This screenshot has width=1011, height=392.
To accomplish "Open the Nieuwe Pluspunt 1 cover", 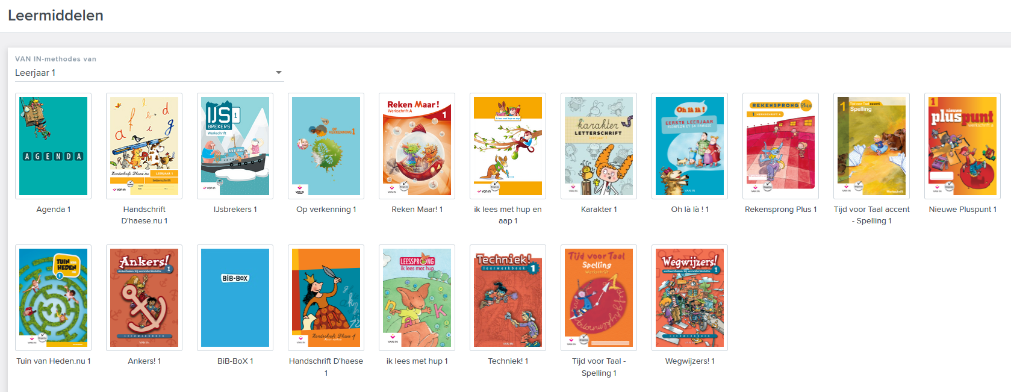I will pyautogui.click(x=962, y=146).
